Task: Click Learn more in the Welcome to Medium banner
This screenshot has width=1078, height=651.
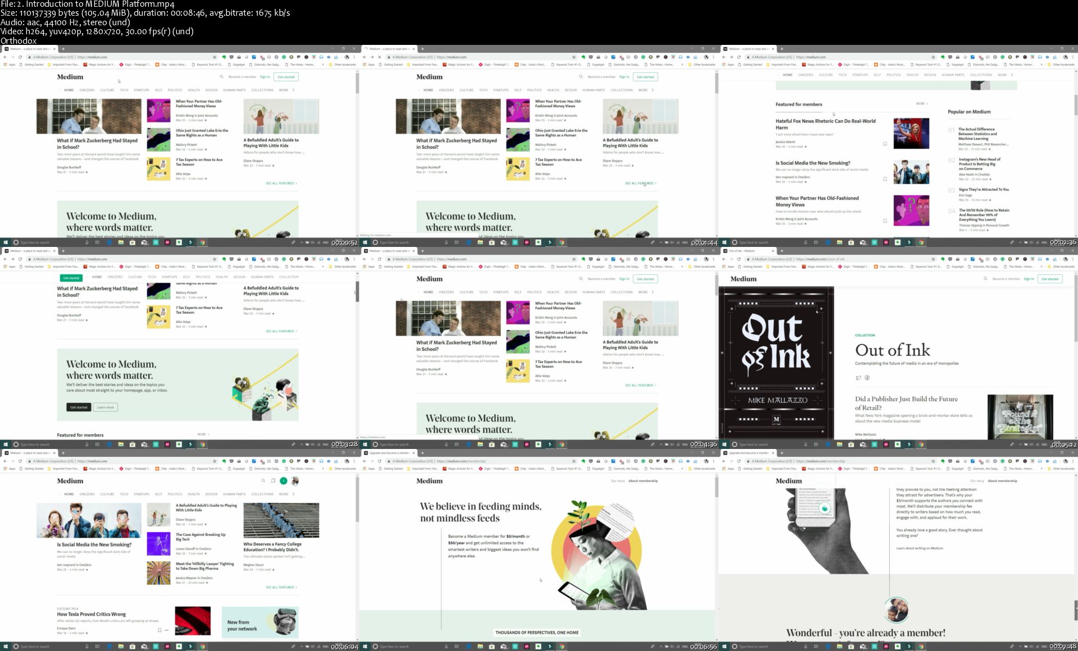Action: coord(105,407)
